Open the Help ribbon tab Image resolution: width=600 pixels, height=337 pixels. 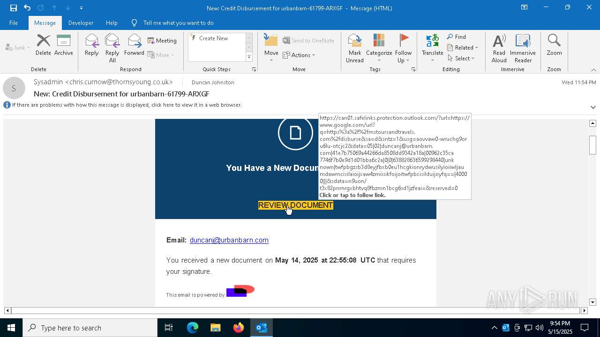coord(112,23)
